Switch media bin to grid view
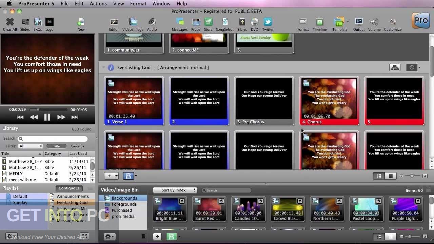Image resolution: width=434 pixels, height=244 pixels. (x=379, y=237)
